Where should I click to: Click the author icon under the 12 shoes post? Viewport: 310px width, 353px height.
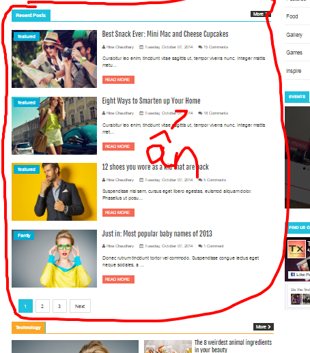tap(104, 180)
